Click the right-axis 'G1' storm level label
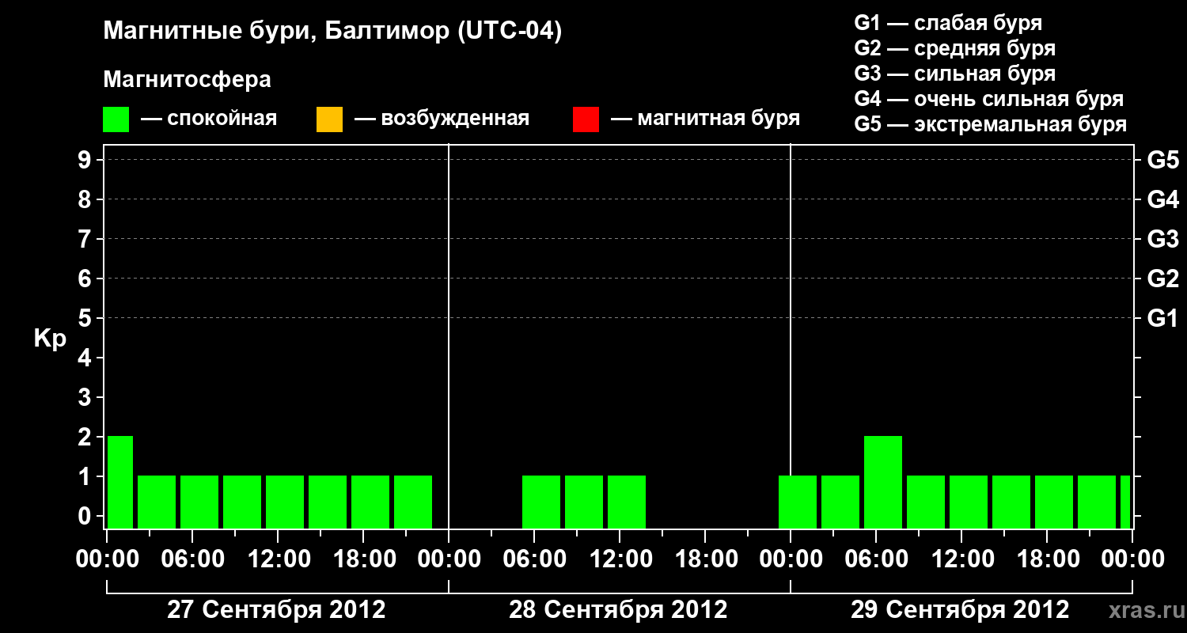 [1163, 318]
